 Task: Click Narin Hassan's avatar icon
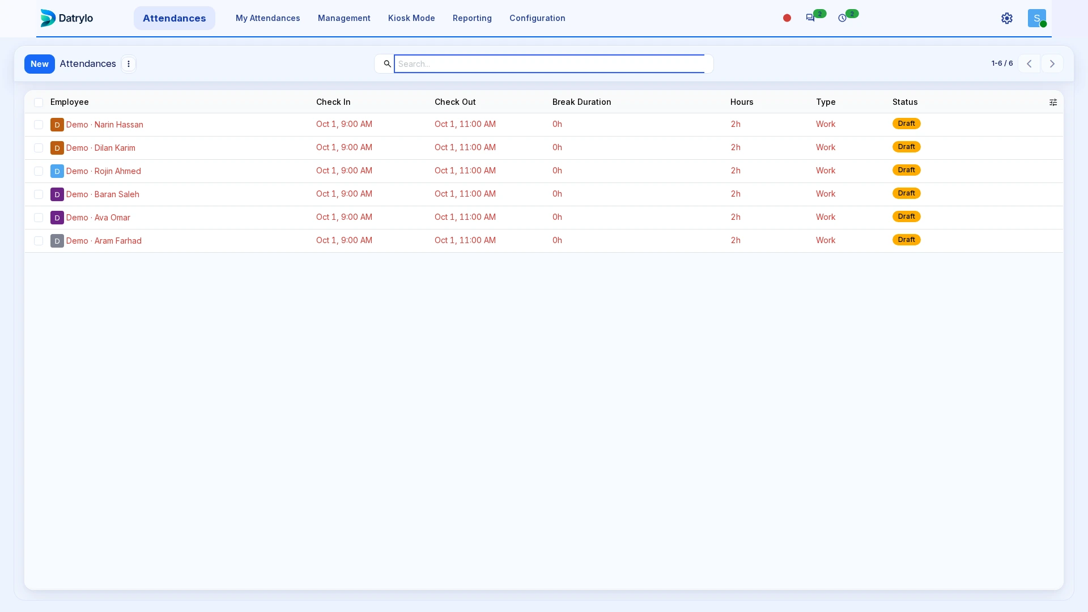click(57, 125)
